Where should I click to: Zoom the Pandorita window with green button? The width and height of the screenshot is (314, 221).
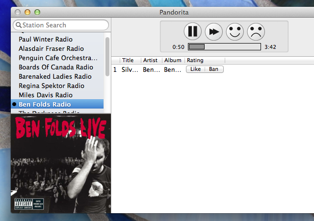pyautogui.click(x=37, y=12)
